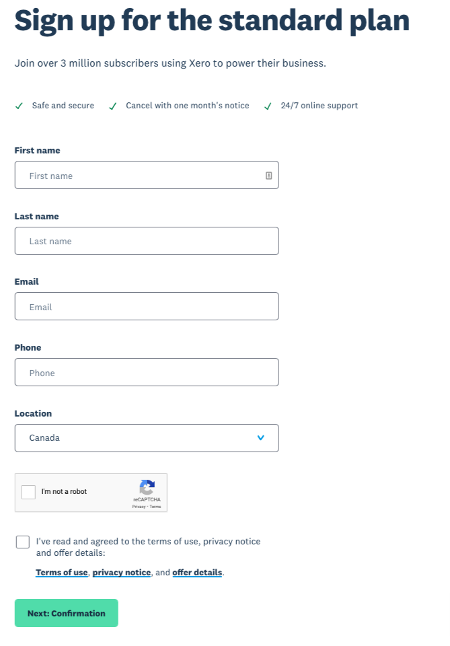This screenshot has height=646, width=450.
Task: Select the Phone input field
Action: pos(147,372)
